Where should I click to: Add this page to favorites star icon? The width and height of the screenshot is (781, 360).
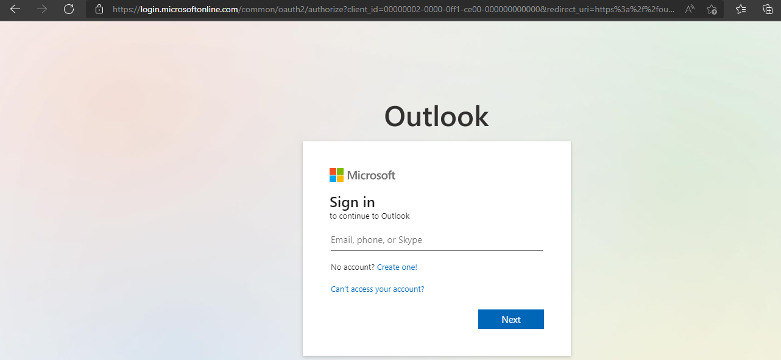click(712, 9)
